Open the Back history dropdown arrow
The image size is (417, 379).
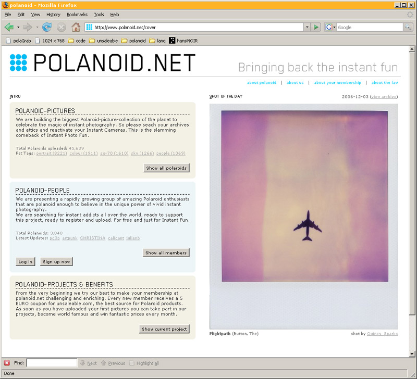point(18,27)
